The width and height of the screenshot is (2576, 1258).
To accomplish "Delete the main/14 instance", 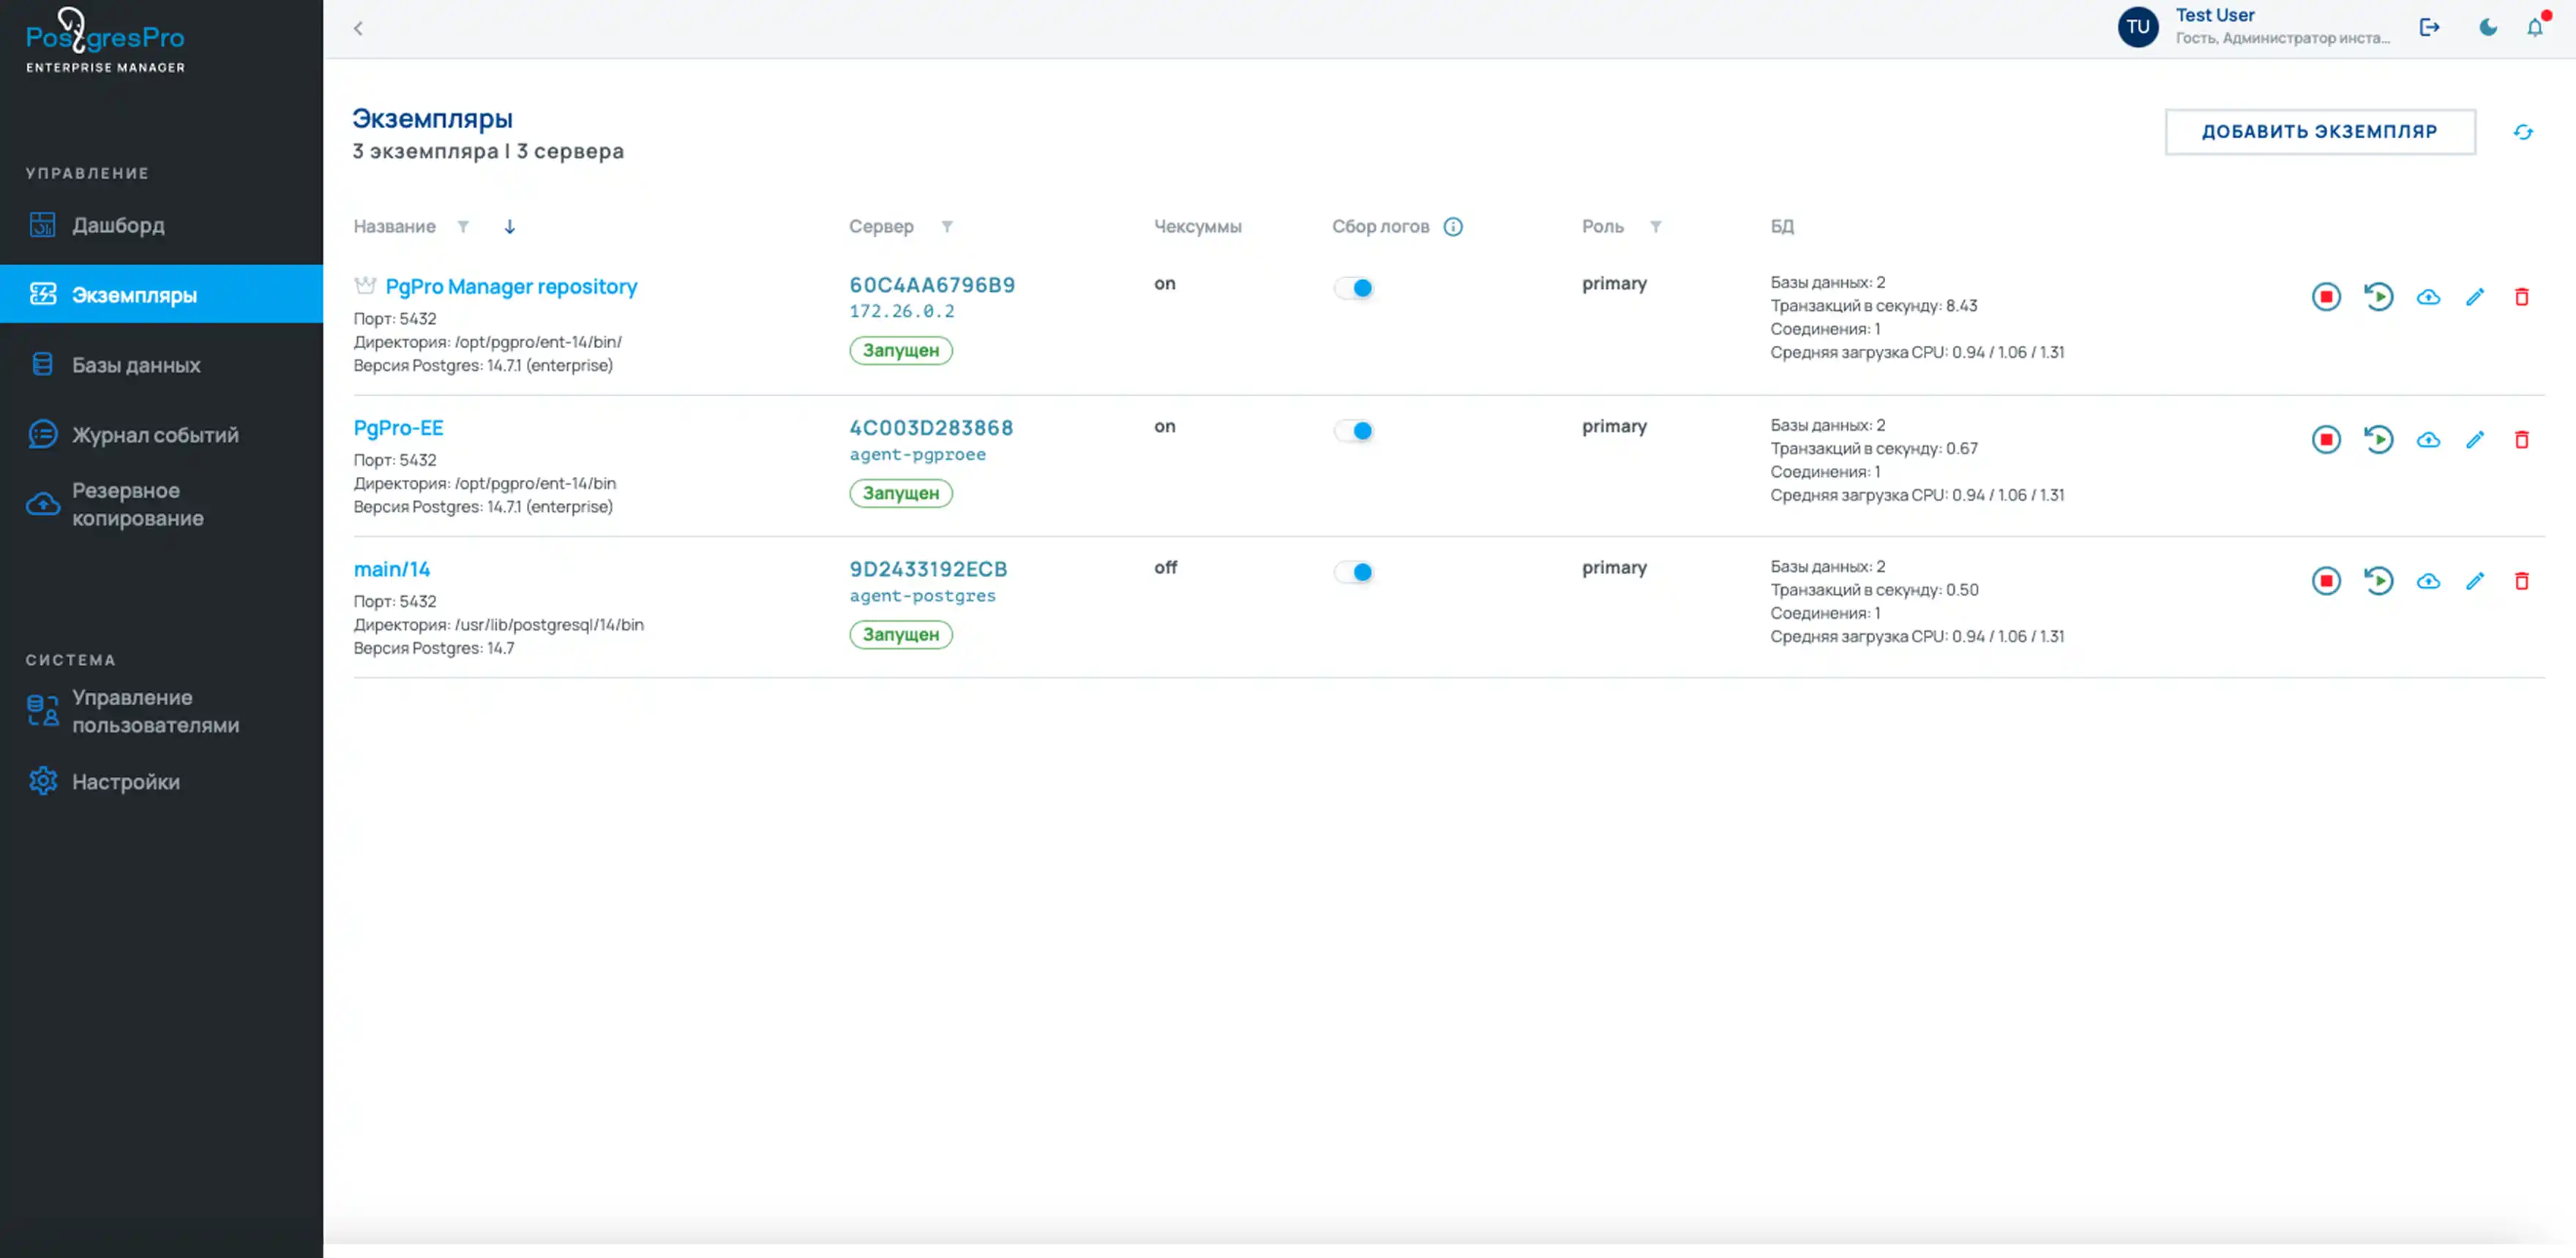I will point(2521,581).
